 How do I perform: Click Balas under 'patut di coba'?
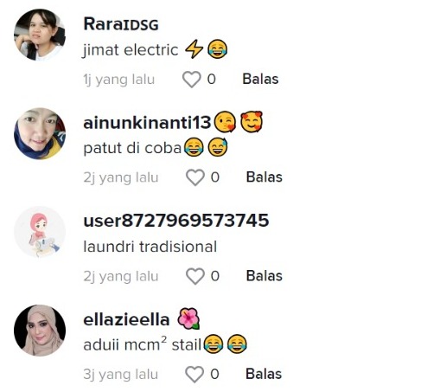point(264,177)
